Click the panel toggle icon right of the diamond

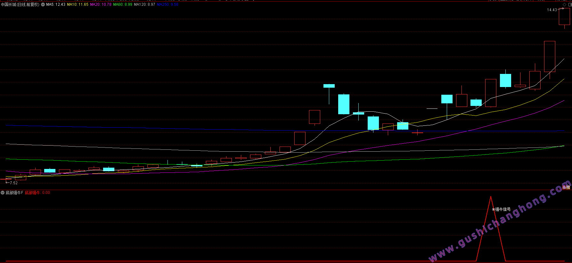click(x=570, y=4)
